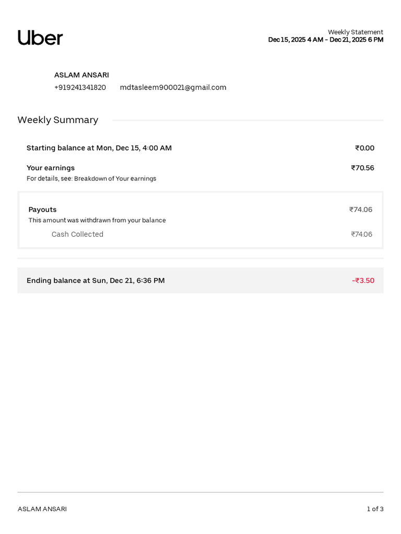
Task: Select the Starting balance row label
Action: pos(99,148)
